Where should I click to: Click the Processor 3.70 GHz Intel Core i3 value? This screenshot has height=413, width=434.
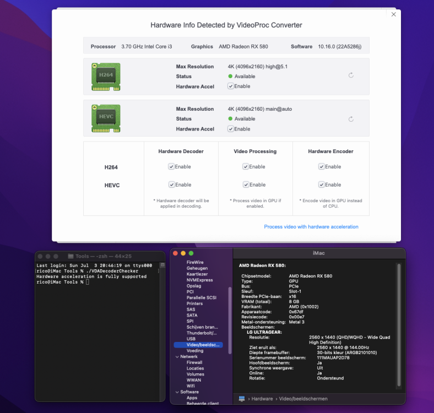pyautogui.click(x=147, y=46)
